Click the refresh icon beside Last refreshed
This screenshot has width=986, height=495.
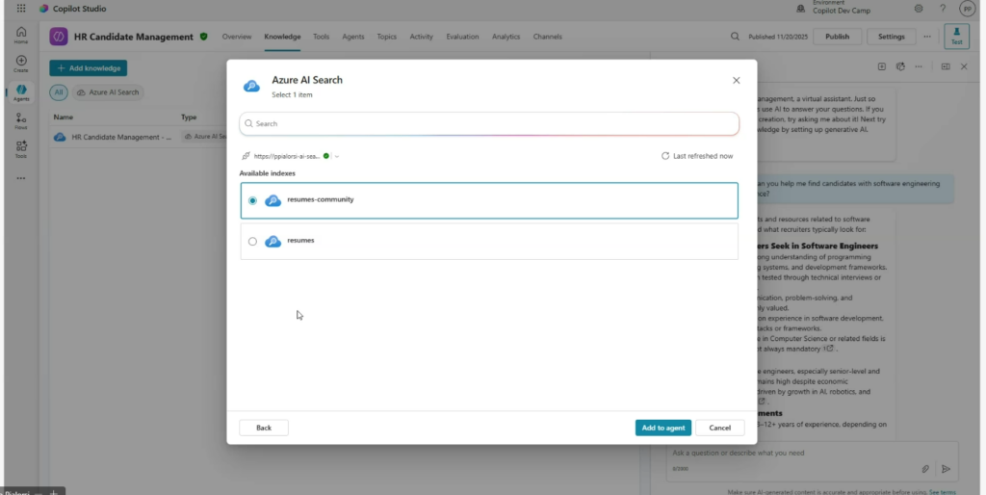click(x=665, y=156)
